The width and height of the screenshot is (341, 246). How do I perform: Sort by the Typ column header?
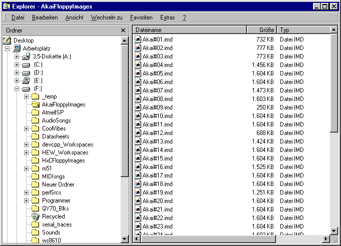click(x=303, y=30)
